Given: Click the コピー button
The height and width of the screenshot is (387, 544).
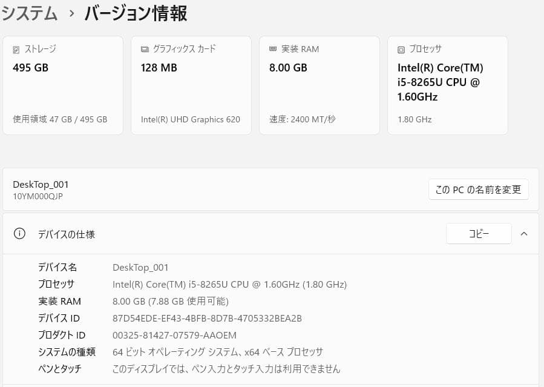Looking at the screenshot, I should (x=479, y=233).
